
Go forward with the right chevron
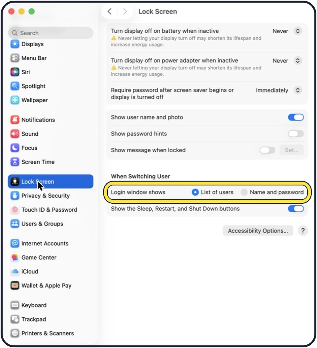coord(125,12)
